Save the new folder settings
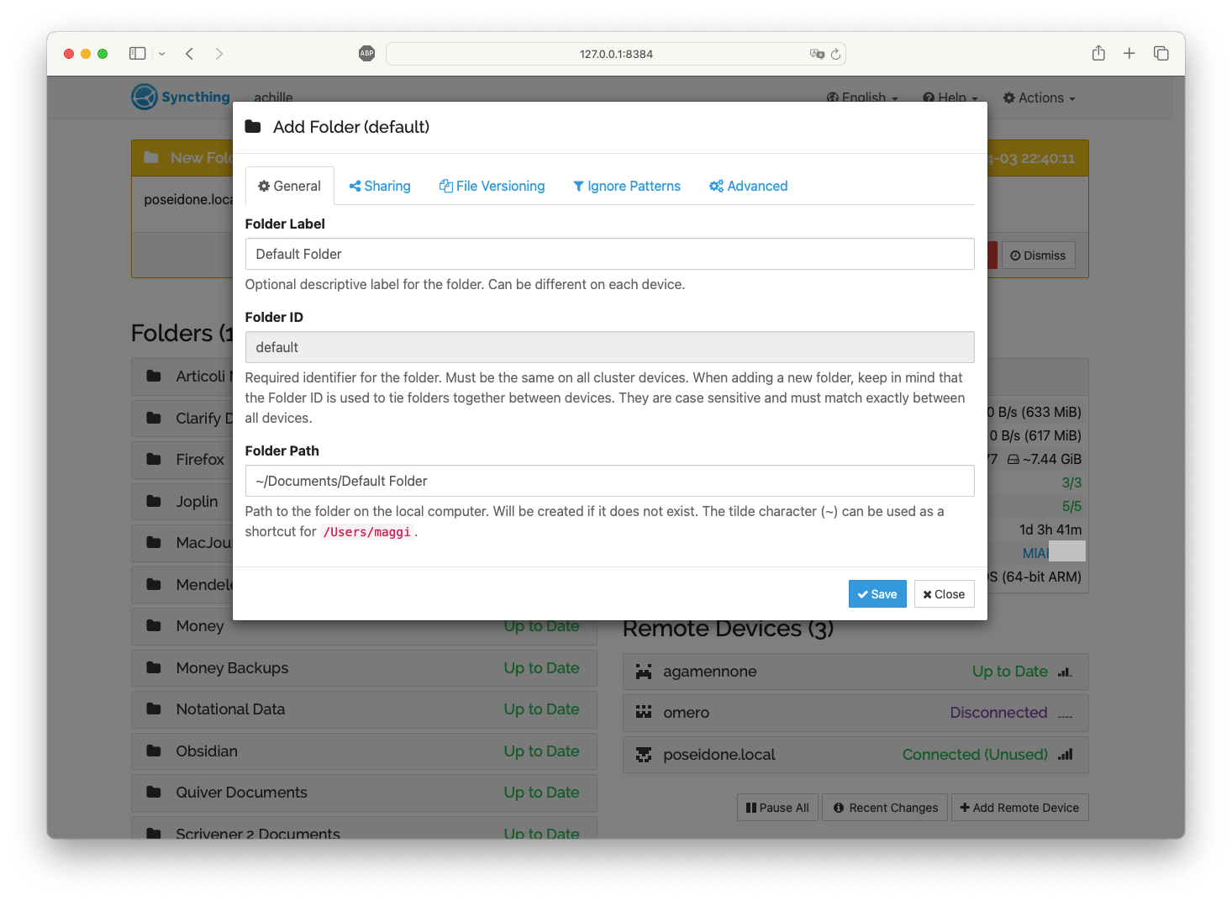This screenshot has height=901, width=1232. pyautogui.click(x=877, y=594)
